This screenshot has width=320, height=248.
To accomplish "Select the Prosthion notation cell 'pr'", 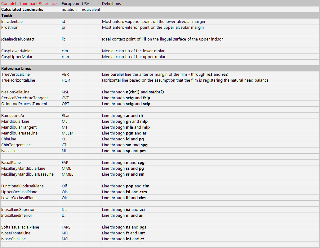I will point(64,28).
